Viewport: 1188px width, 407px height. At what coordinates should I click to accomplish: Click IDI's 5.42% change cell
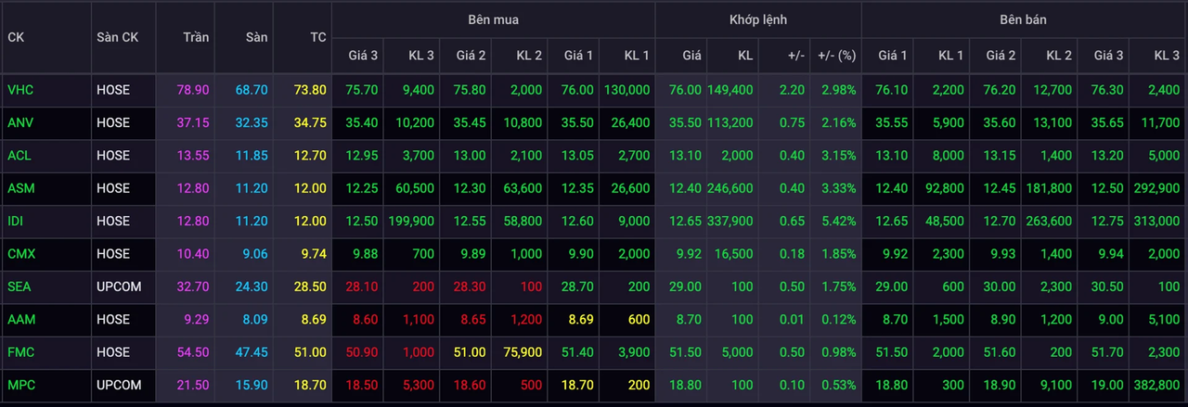(838, 221)
